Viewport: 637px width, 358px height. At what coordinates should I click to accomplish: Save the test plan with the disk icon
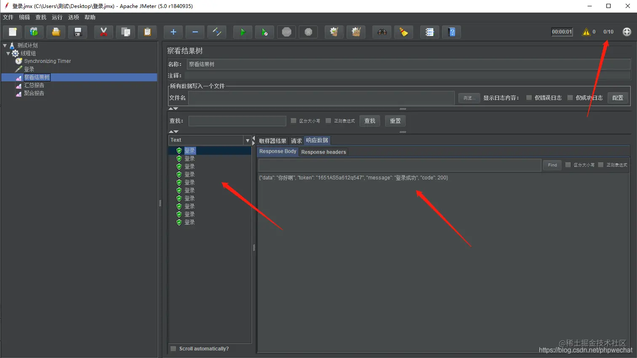(x=78, y=32)
